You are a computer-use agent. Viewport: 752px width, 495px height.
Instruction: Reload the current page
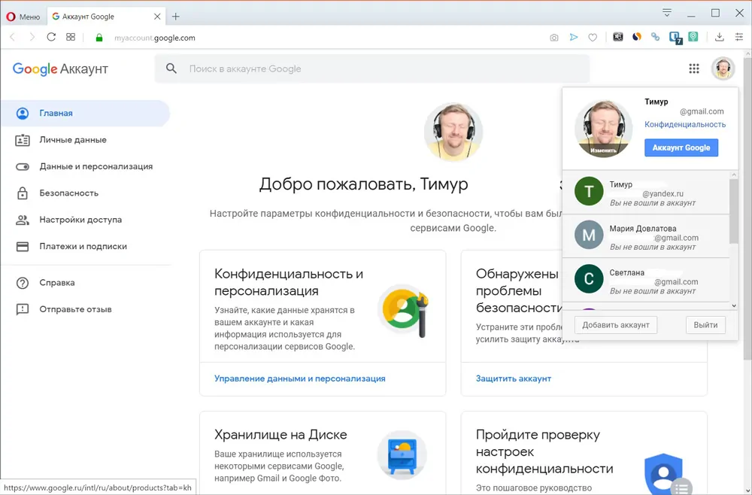point(51,38)
